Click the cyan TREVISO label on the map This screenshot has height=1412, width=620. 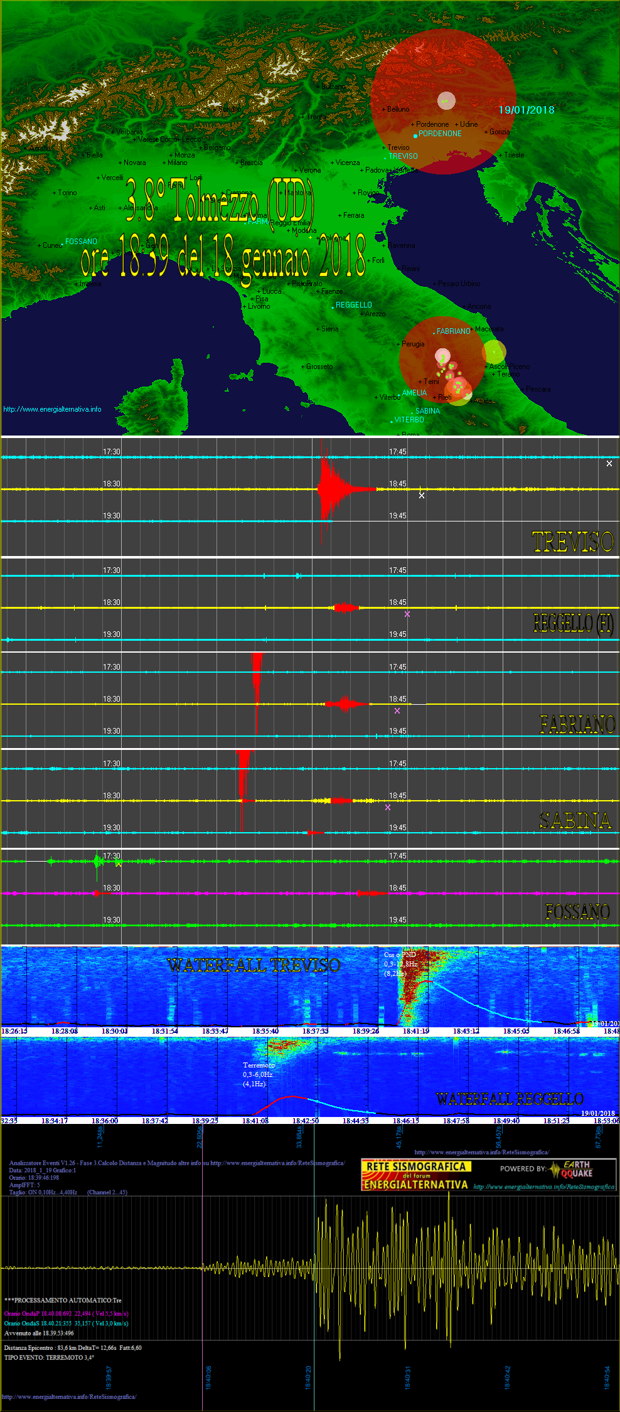click(403, 156)
